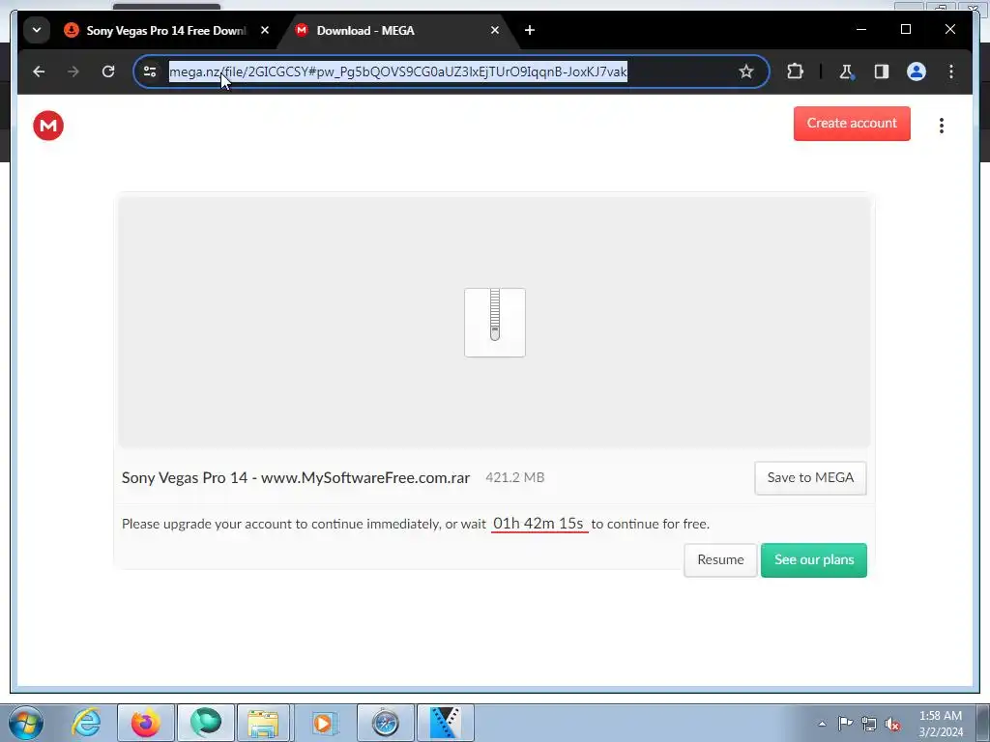Toggle the Chrome side panel

pos(882,71)
